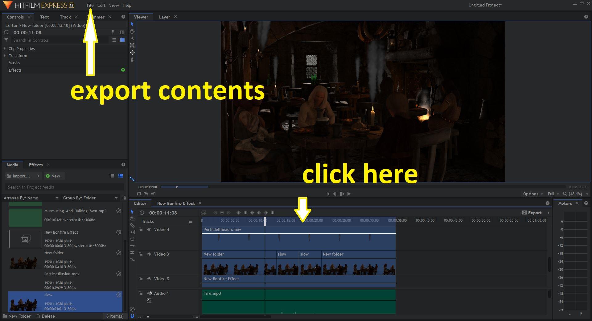The height and width of the screenshot is (321, 592).
Task: Hide the Video 3 track
Action: pos(149,254)
